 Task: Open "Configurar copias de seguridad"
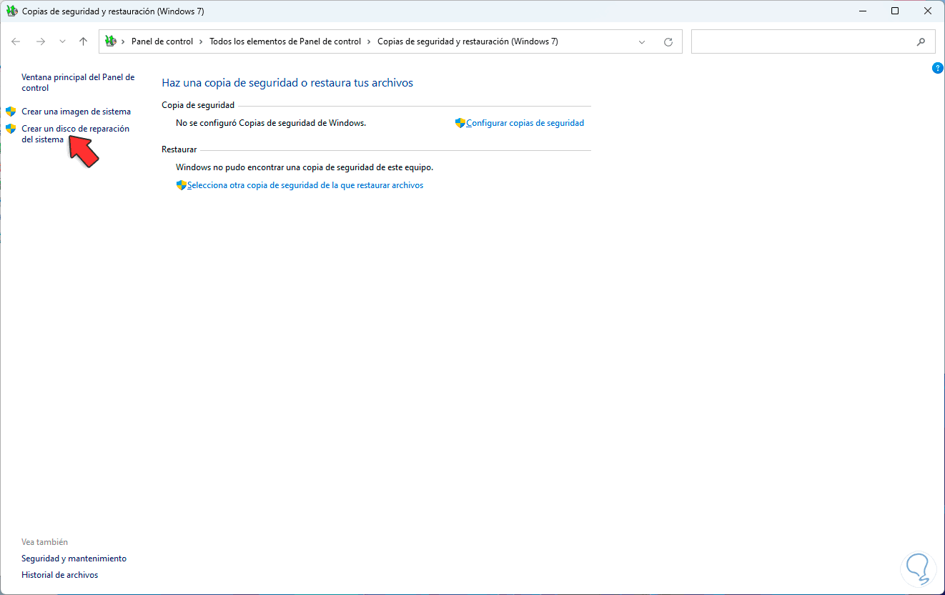pos(525,123)
